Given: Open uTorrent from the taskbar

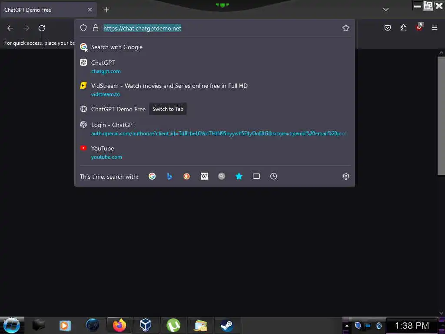Looking at the screenshot, I should point(173,325).
